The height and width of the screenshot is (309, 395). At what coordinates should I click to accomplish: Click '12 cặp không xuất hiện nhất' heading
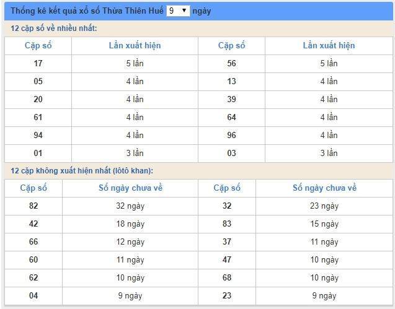pos(82,171)
